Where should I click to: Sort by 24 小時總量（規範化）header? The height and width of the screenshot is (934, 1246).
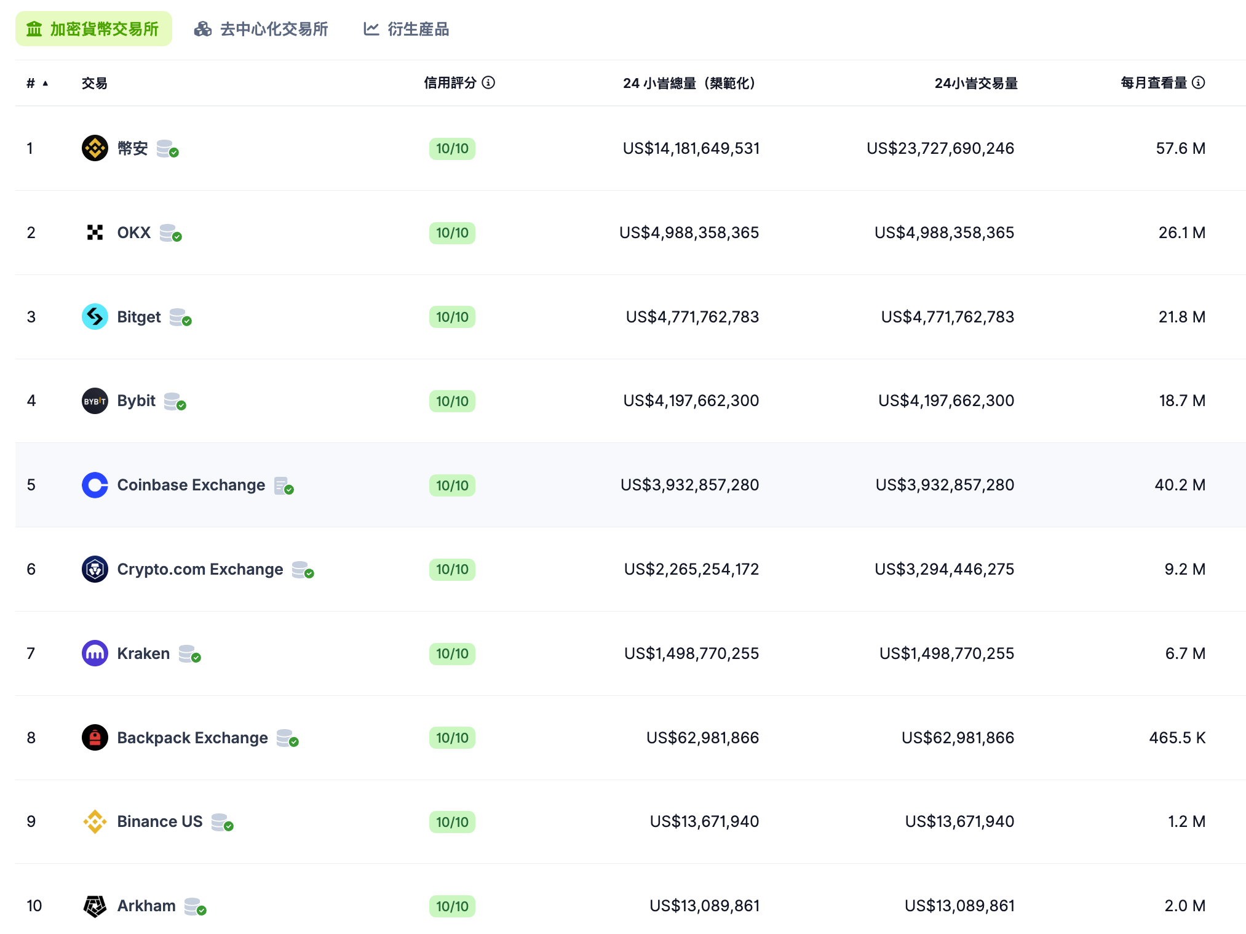pyautogui.click(x=689, y=83)
